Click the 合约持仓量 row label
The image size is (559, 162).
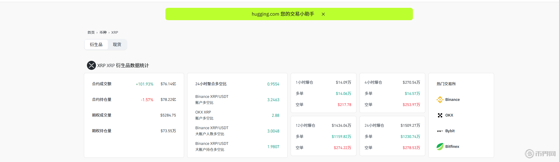[x=102, y=100]
